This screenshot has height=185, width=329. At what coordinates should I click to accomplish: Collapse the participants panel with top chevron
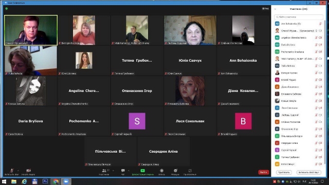pos(276,9)
